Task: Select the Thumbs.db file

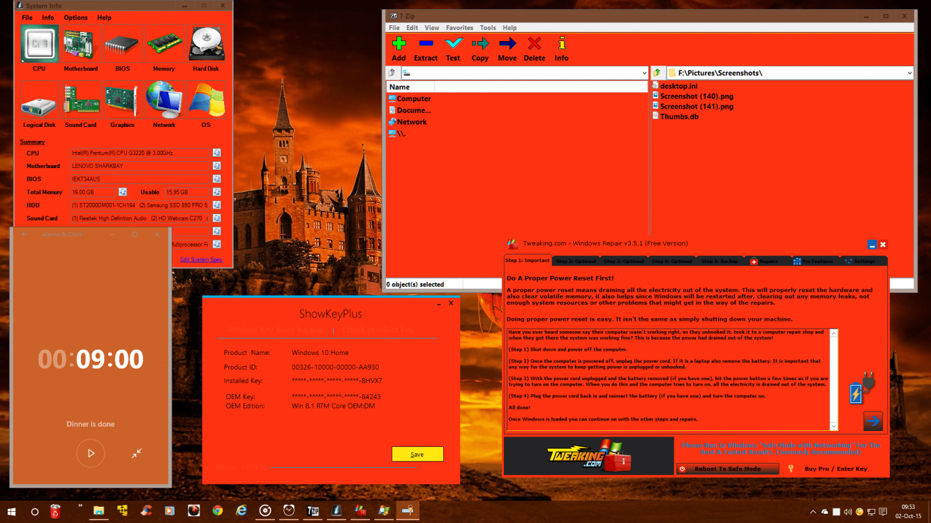Action: 675,116
